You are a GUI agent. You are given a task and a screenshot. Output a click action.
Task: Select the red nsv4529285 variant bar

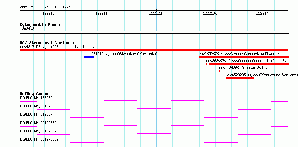tap(240, 78)
